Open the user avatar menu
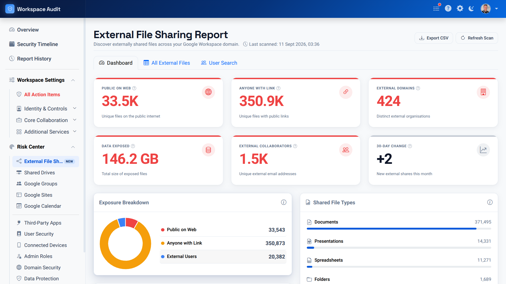Viewport: 506px width, 284px height. coord(485,8)
